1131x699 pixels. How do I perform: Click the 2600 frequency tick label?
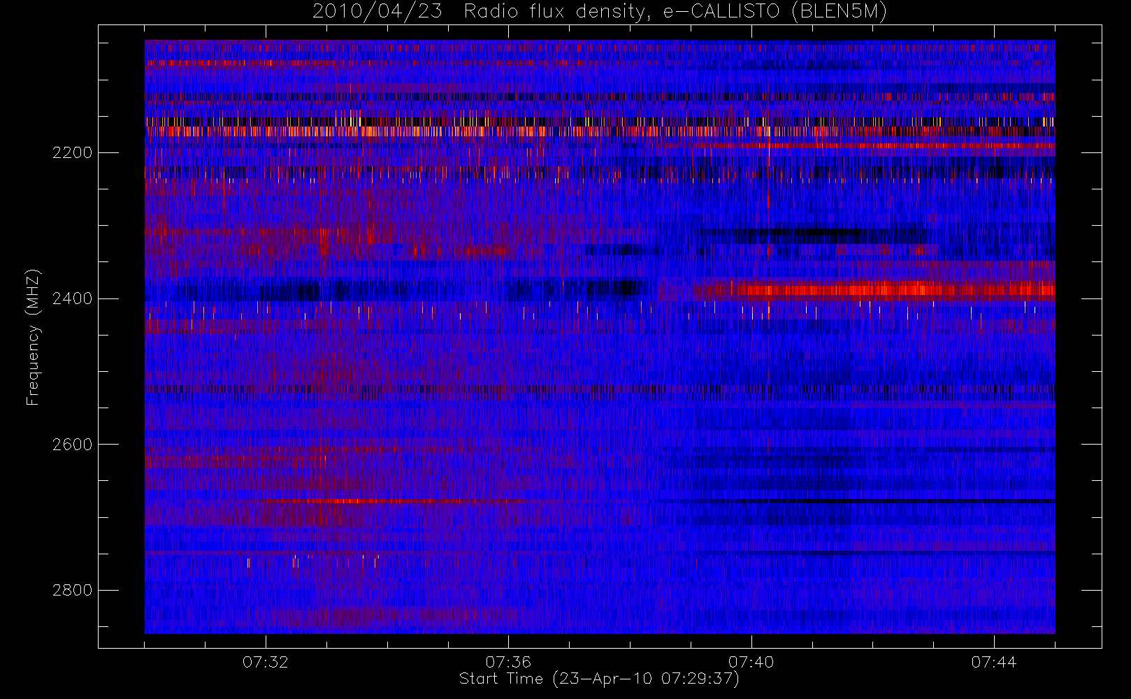[72, 445]
